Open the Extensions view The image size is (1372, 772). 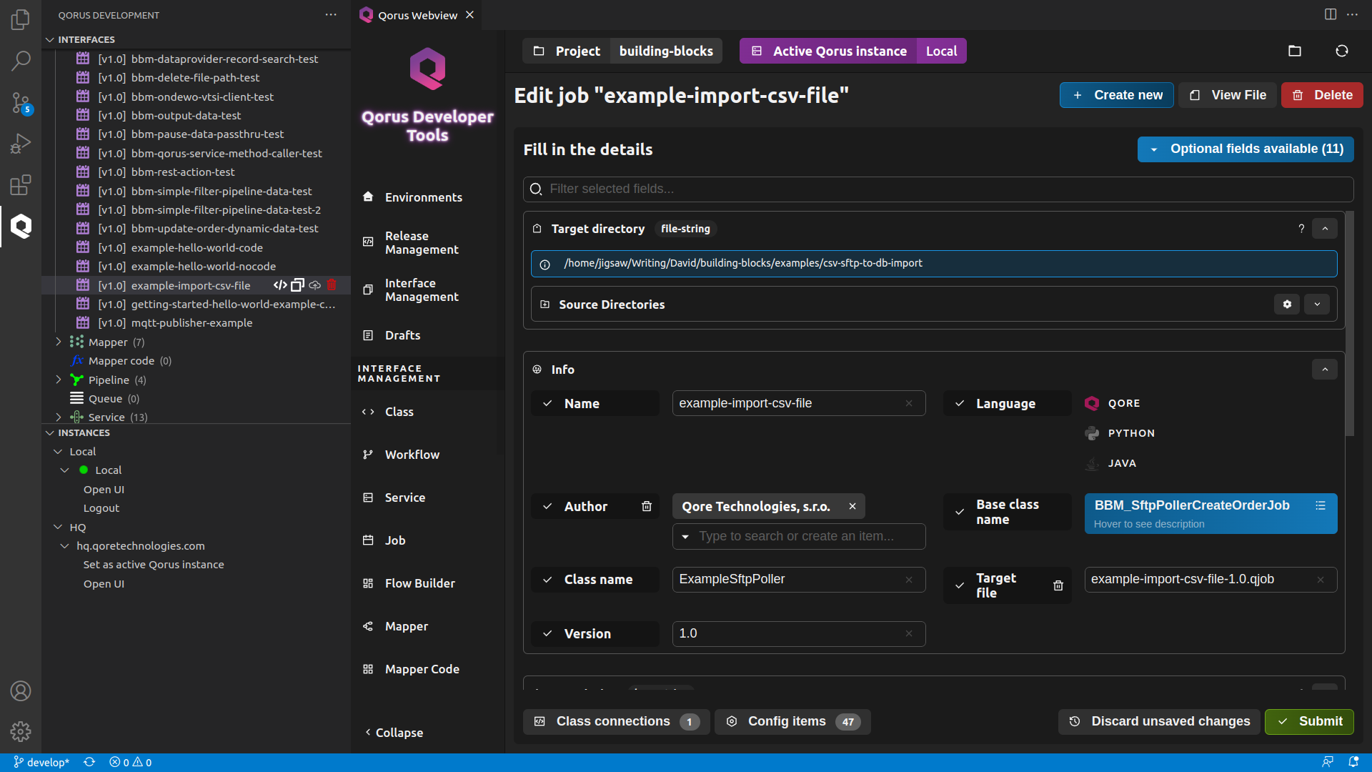point(21,185)
